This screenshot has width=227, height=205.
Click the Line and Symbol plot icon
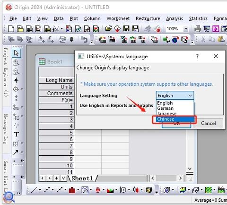(x=60, y=190)
